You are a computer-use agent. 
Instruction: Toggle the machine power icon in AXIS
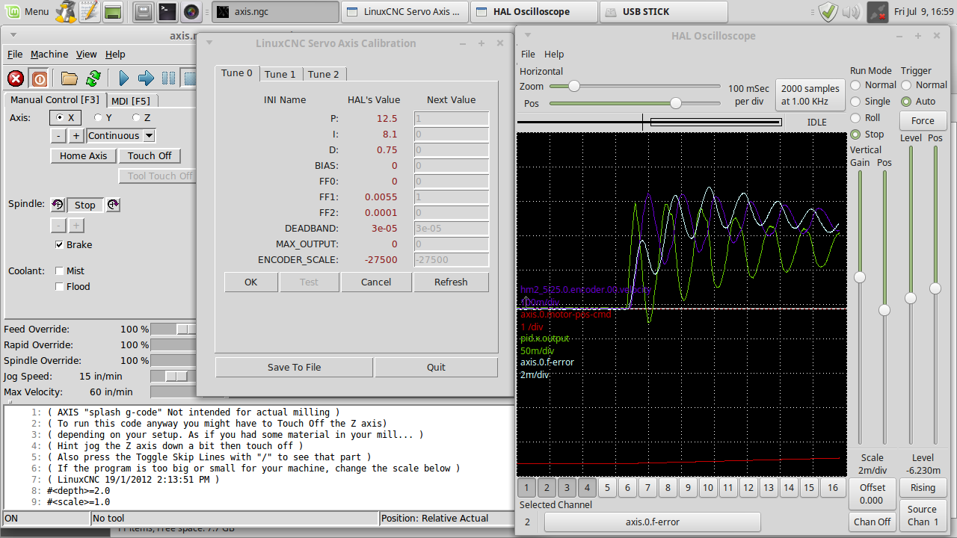(x=40, y=78)
